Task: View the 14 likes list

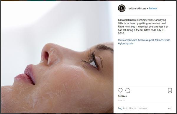Action: click(122, 96)
